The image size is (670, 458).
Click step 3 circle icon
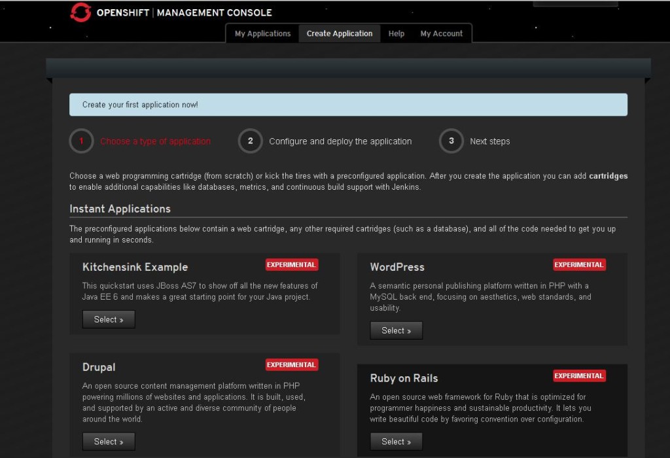point(451,141)
